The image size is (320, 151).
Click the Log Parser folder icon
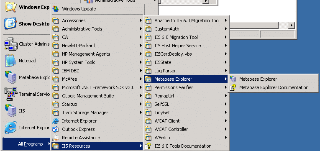[148, 71]
